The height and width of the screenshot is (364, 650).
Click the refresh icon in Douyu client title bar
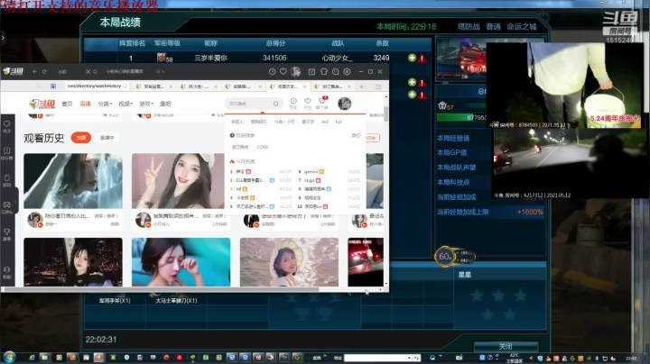tap(44, 71)
